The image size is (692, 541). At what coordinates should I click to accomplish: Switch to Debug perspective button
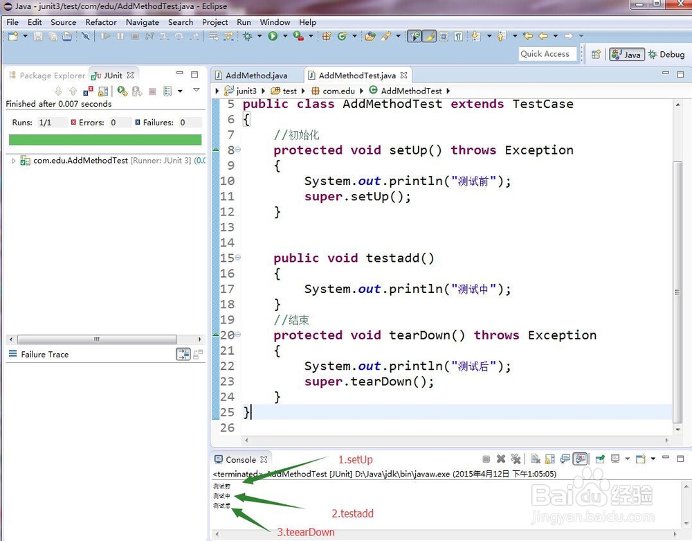tap(667, 54)
